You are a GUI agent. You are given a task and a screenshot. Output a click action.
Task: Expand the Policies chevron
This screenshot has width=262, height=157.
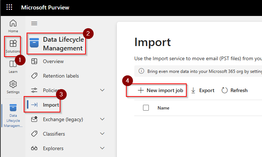102,90
